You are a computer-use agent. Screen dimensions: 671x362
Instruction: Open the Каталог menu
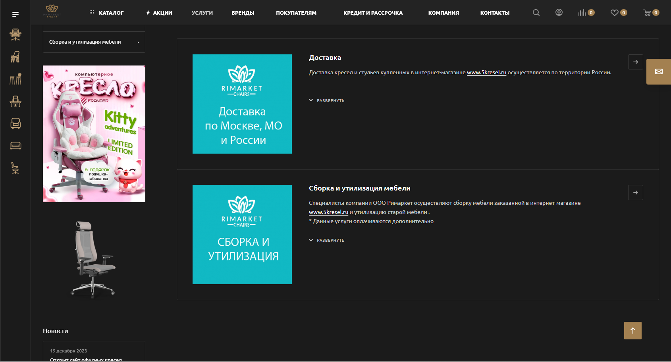point(106,13)
